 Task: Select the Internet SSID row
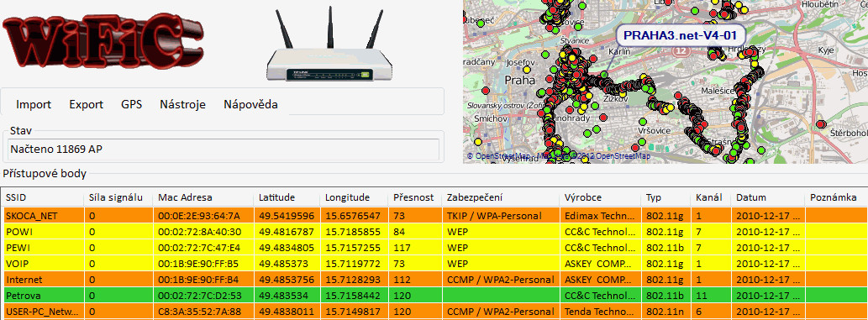[435, 280]
